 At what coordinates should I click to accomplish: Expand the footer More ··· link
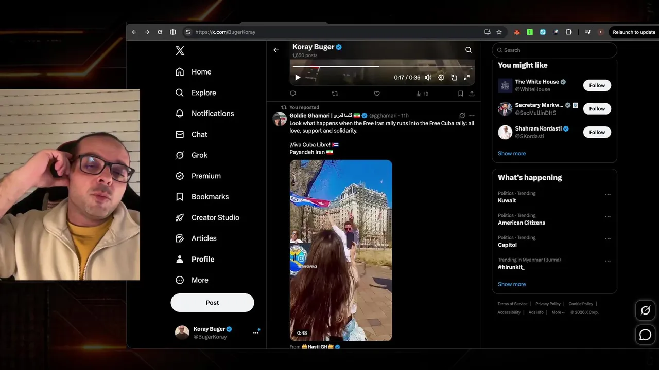pyautogui.click(x=558, y=312)
